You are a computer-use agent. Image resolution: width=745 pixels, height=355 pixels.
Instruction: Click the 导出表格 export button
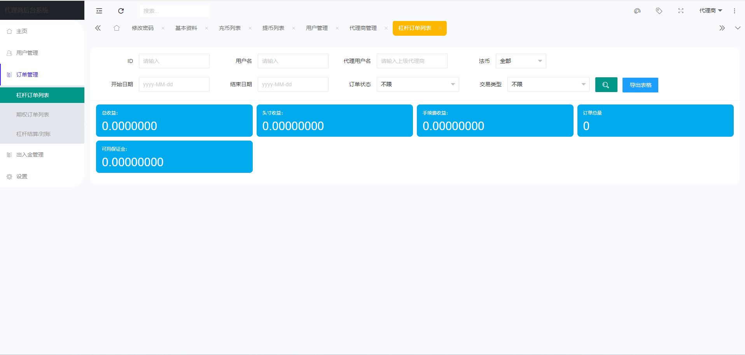[x=640, y=85]
